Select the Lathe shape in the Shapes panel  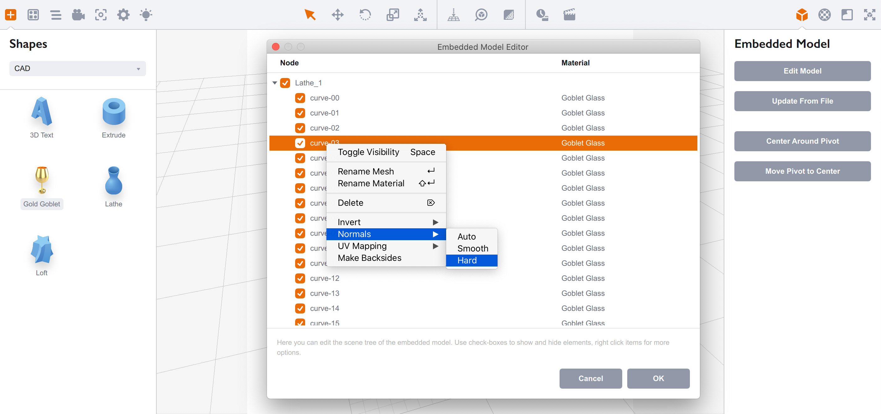click(x=113, y=181)
